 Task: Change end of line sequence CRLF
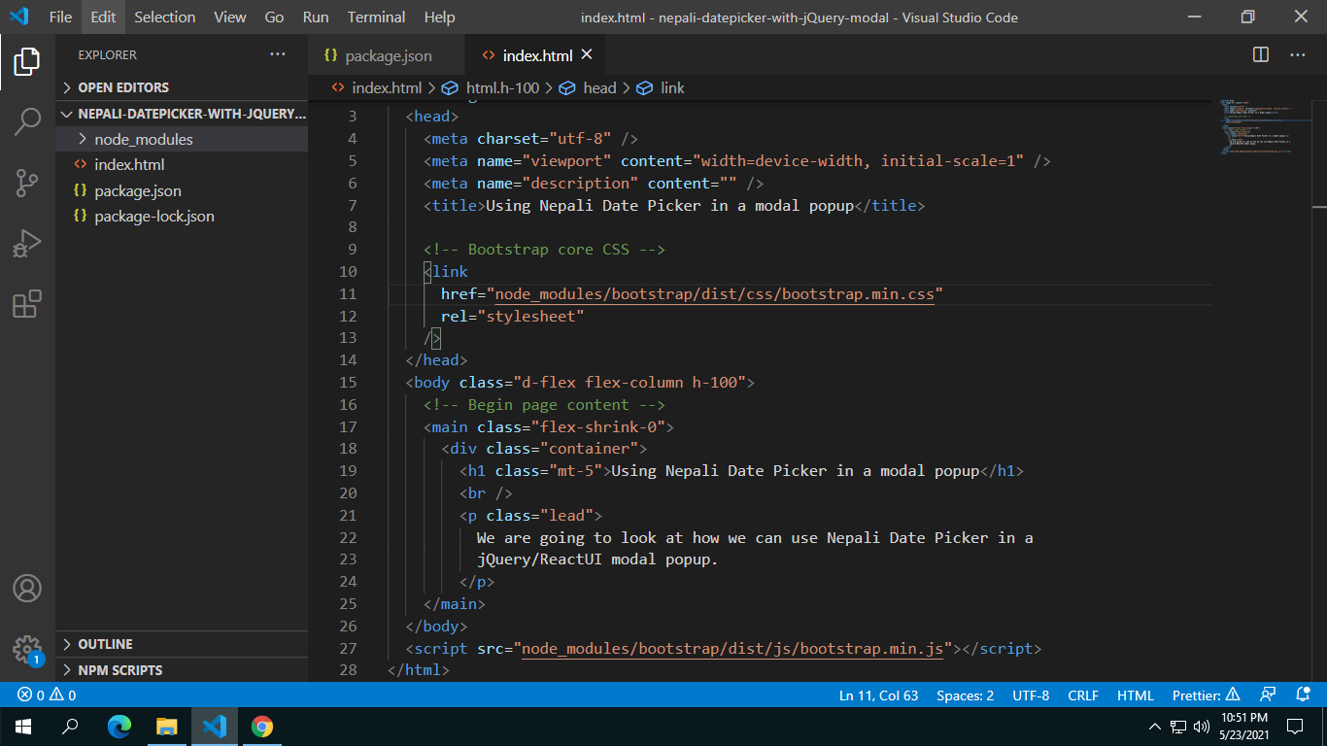coord(1083,695)
